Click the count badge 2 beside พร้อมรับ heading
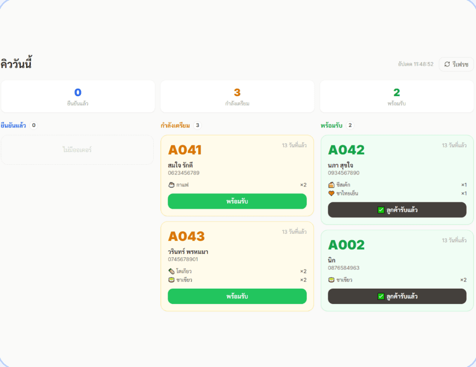Screen dimensions: 476x367 click(350, 125)
